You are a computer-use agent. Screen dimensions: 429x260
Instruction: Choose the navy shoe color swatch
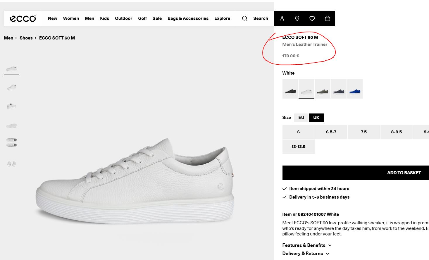click(339, 89)
